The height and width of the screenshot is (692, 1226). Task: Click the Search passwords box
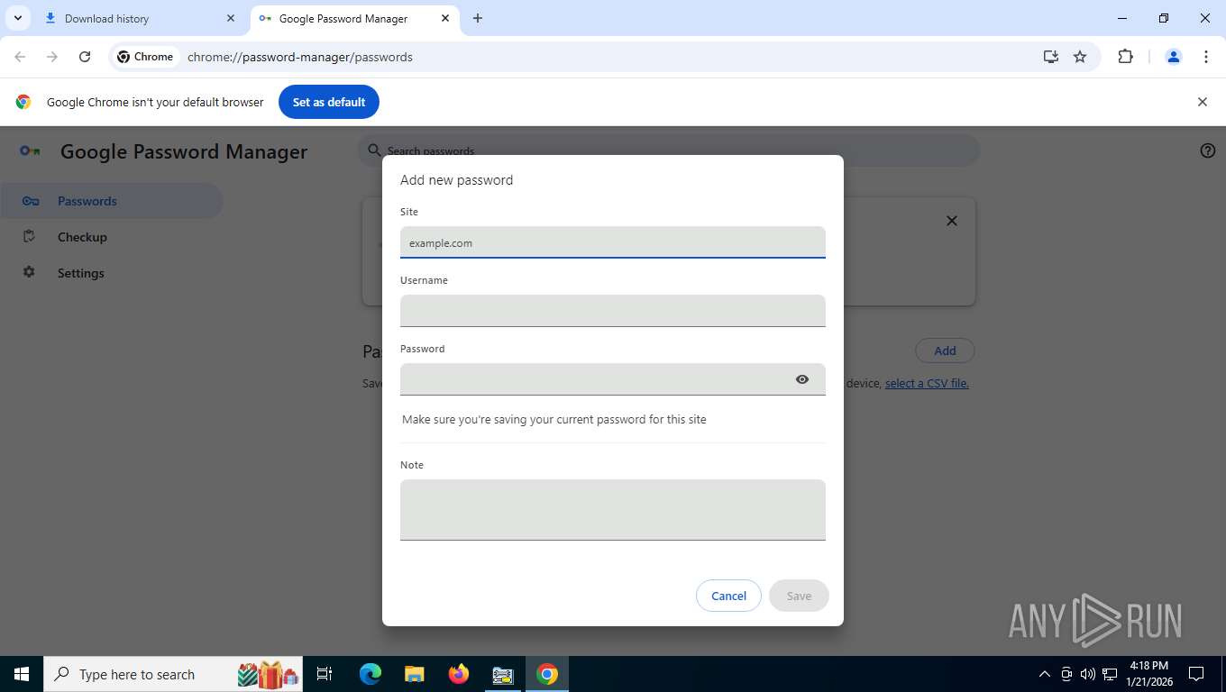click(x=669, y=150)
